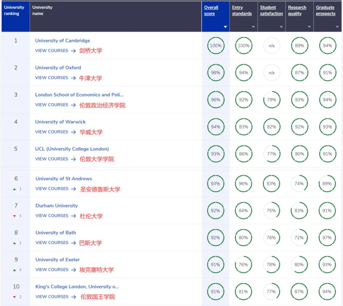
Task: Click Exeter's 76% entry standards circle
Action: point(243,265)
